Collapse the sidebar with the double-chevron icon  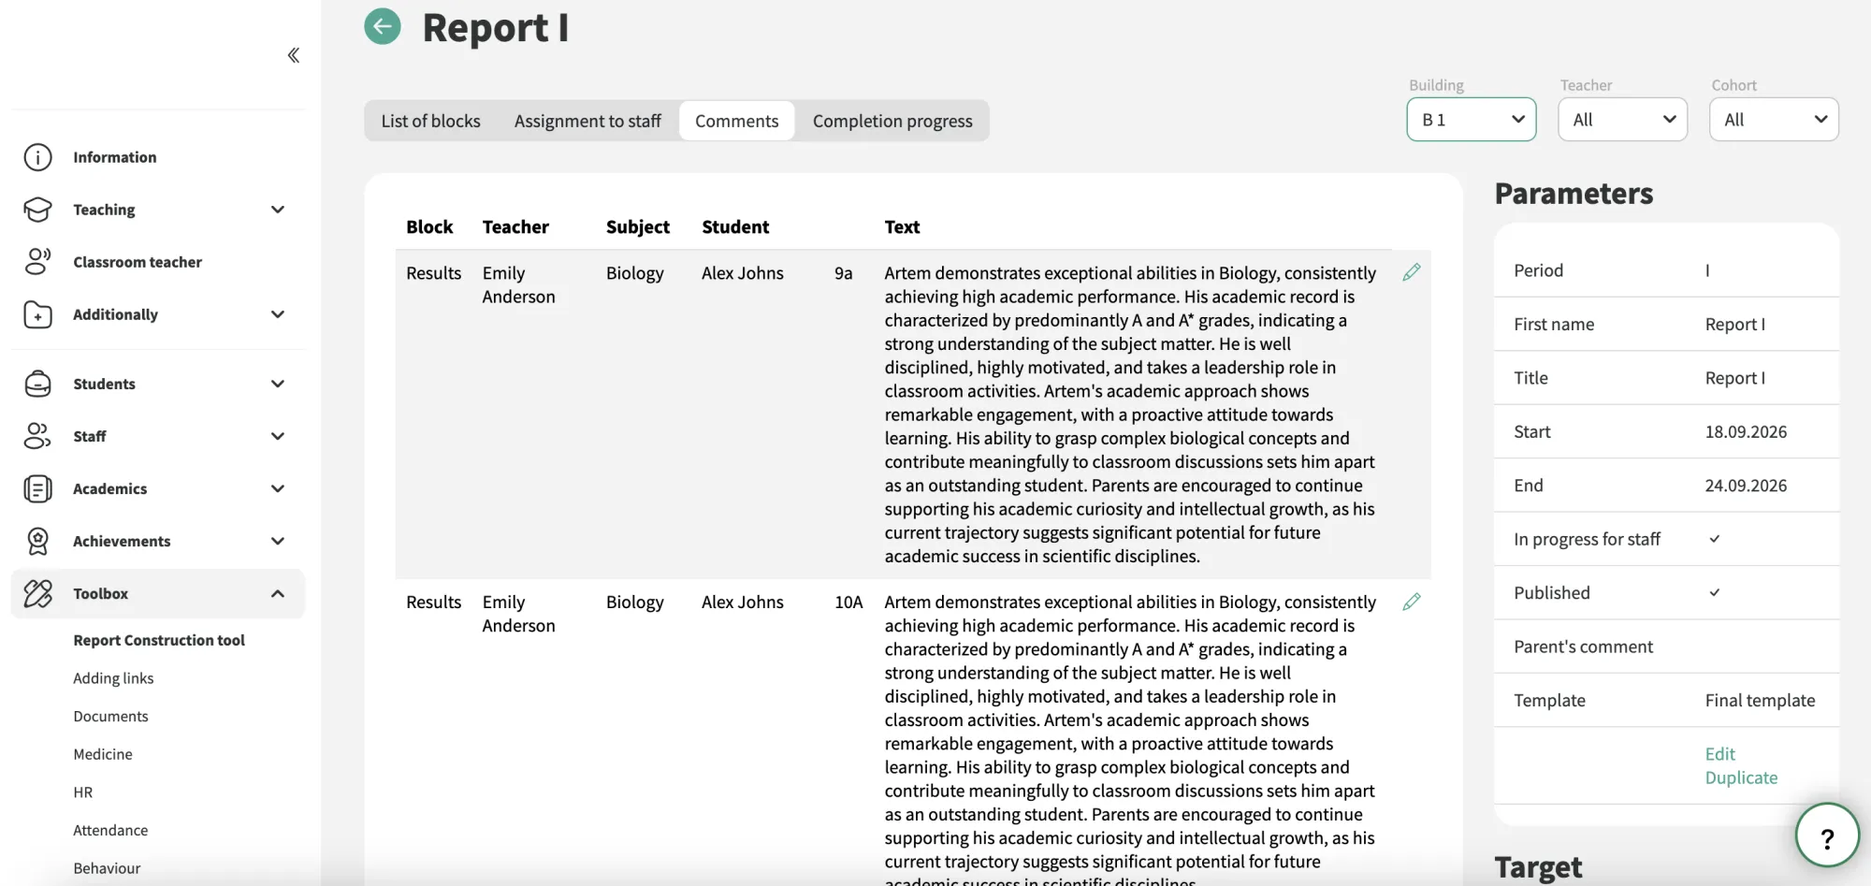tap(294, 55)
